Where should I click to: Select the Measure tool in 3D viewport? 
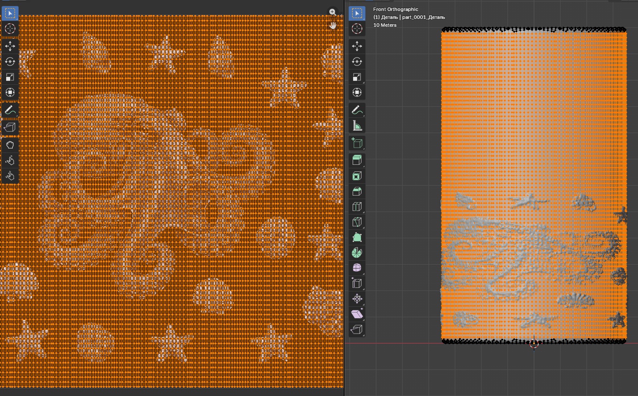click(x=357, y=126)
